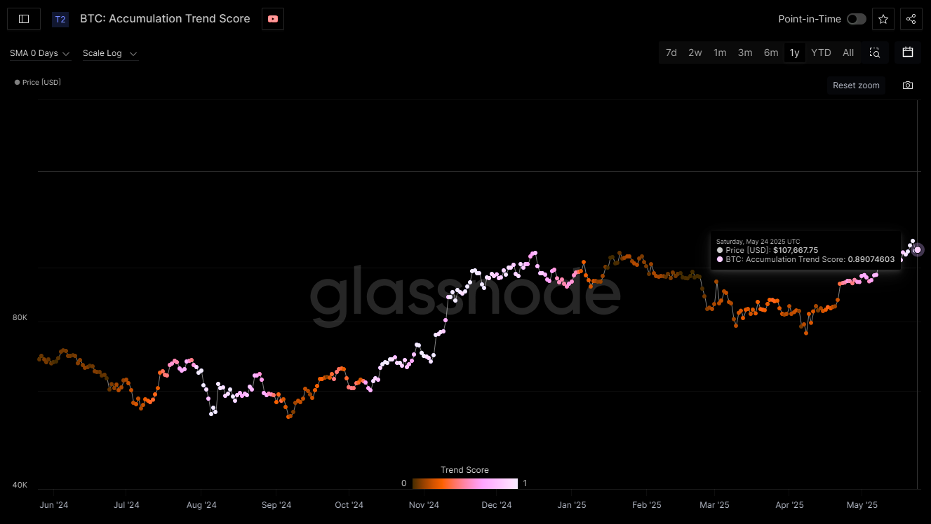This screenshot has height=524, width=931.
Task: Click the Sep '24 axis label
Action: click(x=276, y=504)
